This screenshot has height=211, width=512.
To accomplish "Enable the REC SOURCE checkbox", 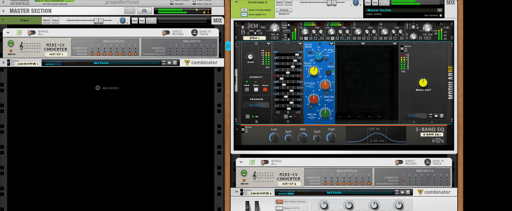I will click(x=441, y=15).
